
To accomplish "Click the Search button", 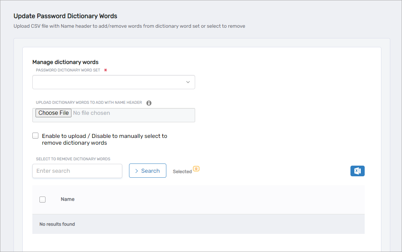I will [148, 171].
